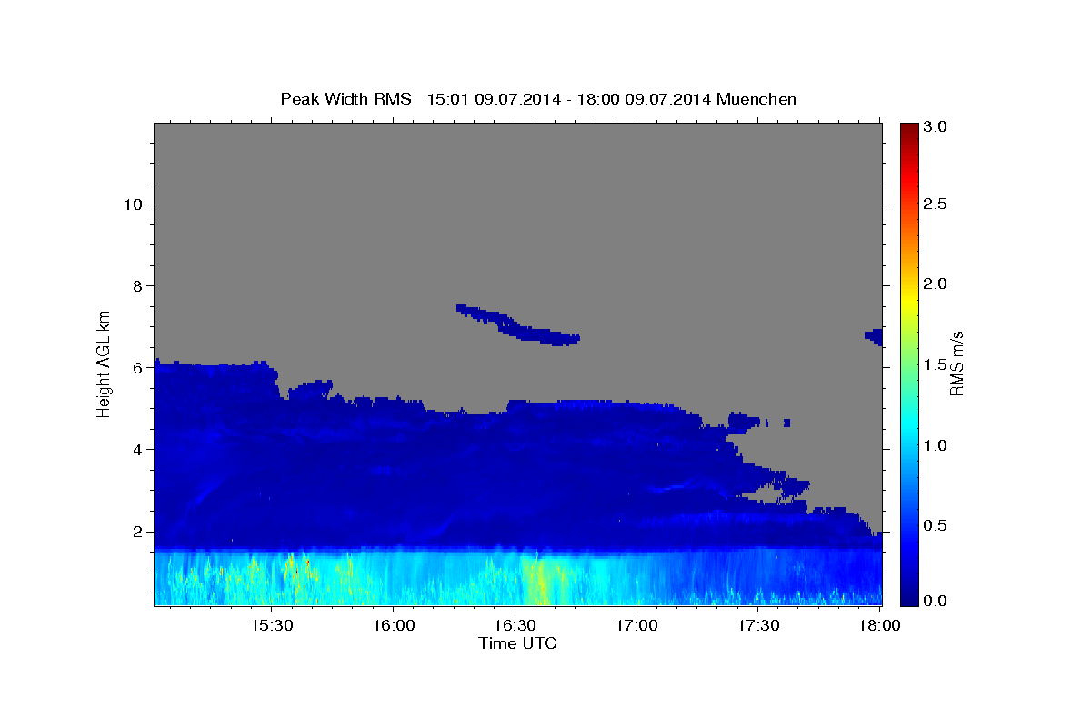Click the 17:30 time tick label

[x=758, y=626]
